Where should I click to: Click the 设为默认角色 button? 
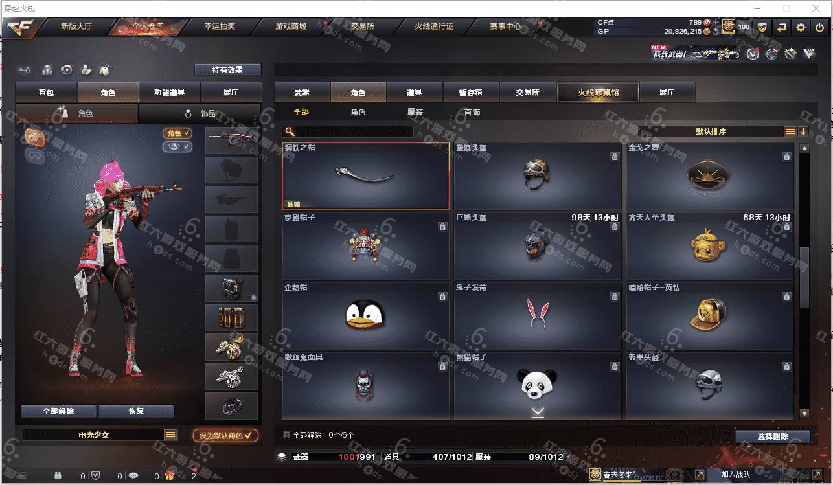pyautogui.click(x=225, y=436)
